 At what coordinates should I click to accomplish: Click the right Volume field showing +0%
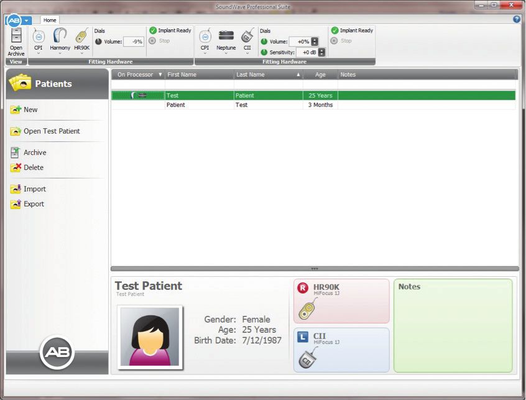tap(300, 42)
